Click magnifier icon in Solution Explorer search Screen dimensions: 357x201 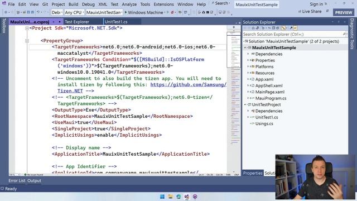pos(344,34)
